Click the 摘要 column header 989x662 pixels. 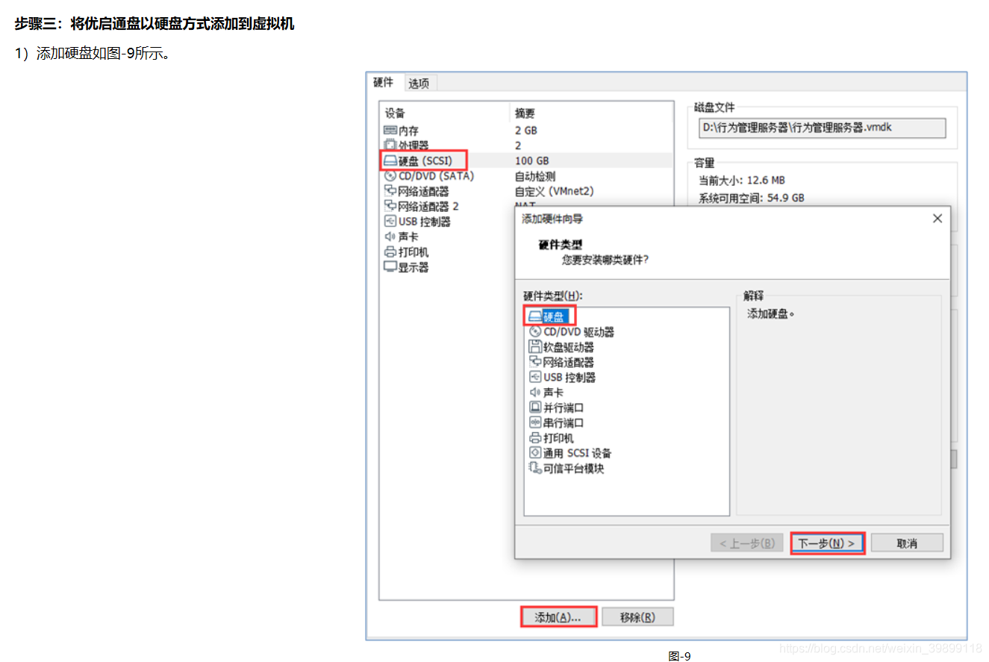pyautogui.click(x=525, y=113)
